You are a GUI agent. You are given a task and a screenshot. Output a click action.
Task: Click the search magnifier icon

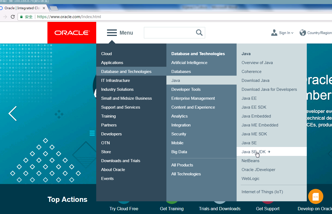pyautogui.click(x=199, y=33)
